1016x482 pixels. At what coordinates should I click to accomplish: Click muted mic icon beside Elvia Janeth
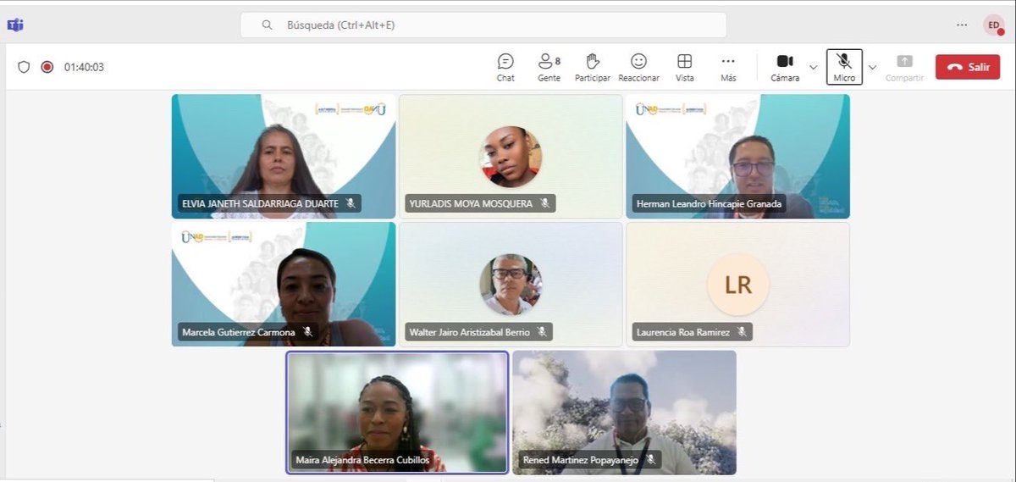350,203
